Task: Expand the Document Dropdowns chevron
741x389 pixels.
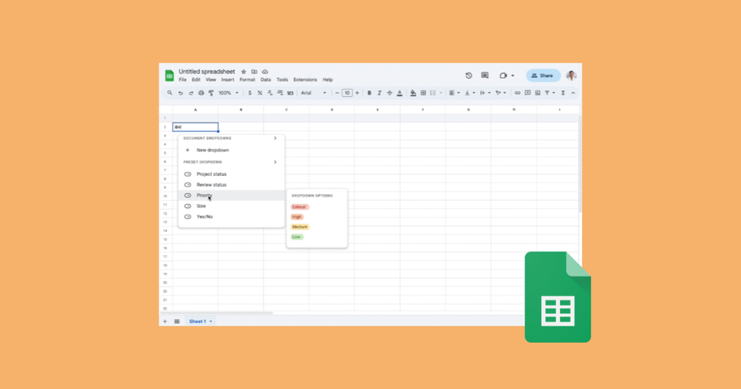Action: click(x=275, y=138)
